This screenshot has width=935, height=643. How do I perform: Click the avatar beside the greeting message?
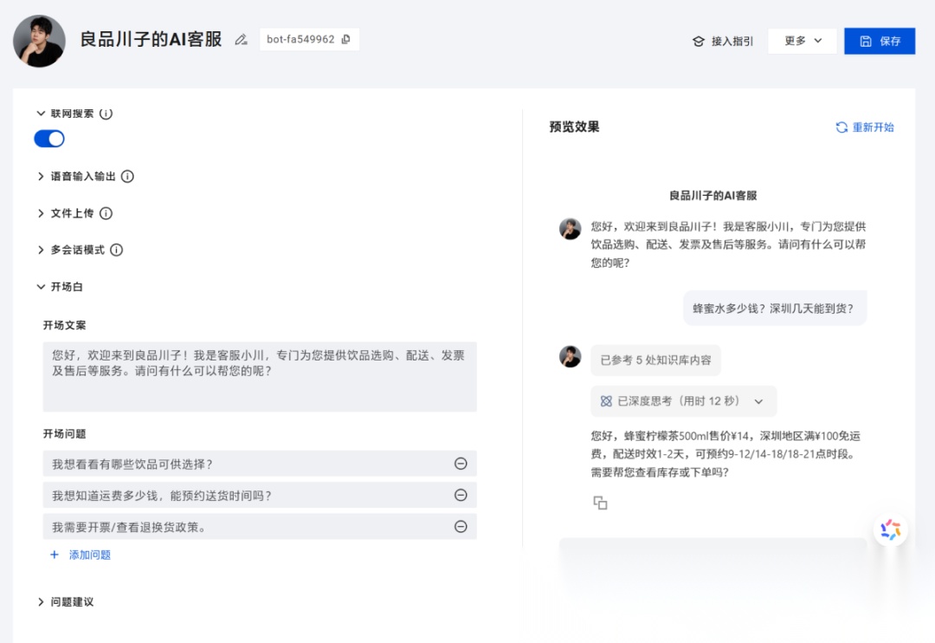click(570, 229)
